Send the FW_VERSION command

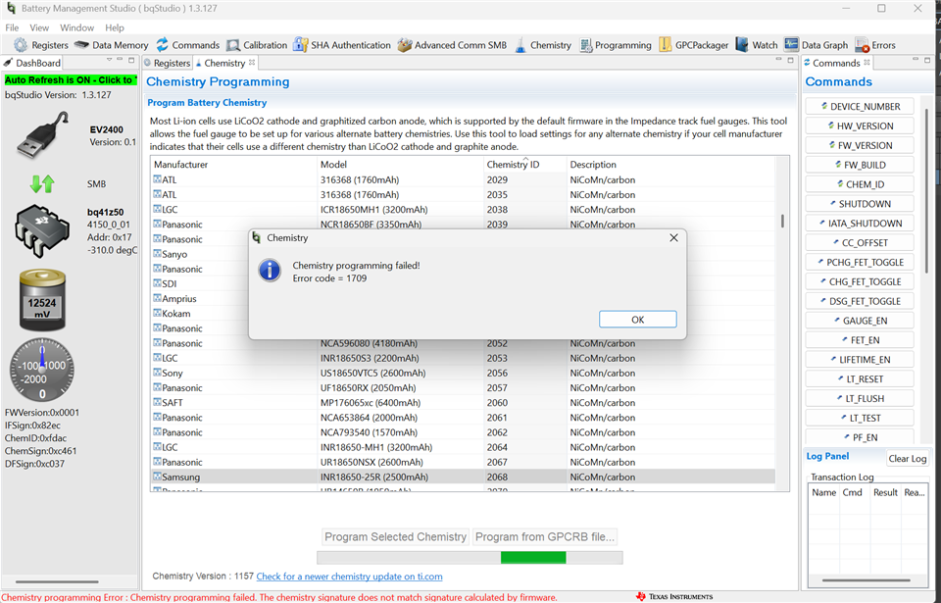point(860,145)
